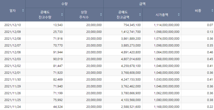Click short balance quantity 44,324
This screenshot has height=110, width=214.
58,107
